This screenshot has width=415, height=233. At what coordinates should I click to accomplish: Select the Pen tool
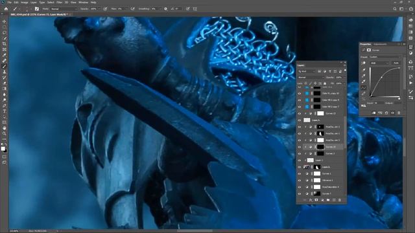pyautogui.click(x=5, y=105)
